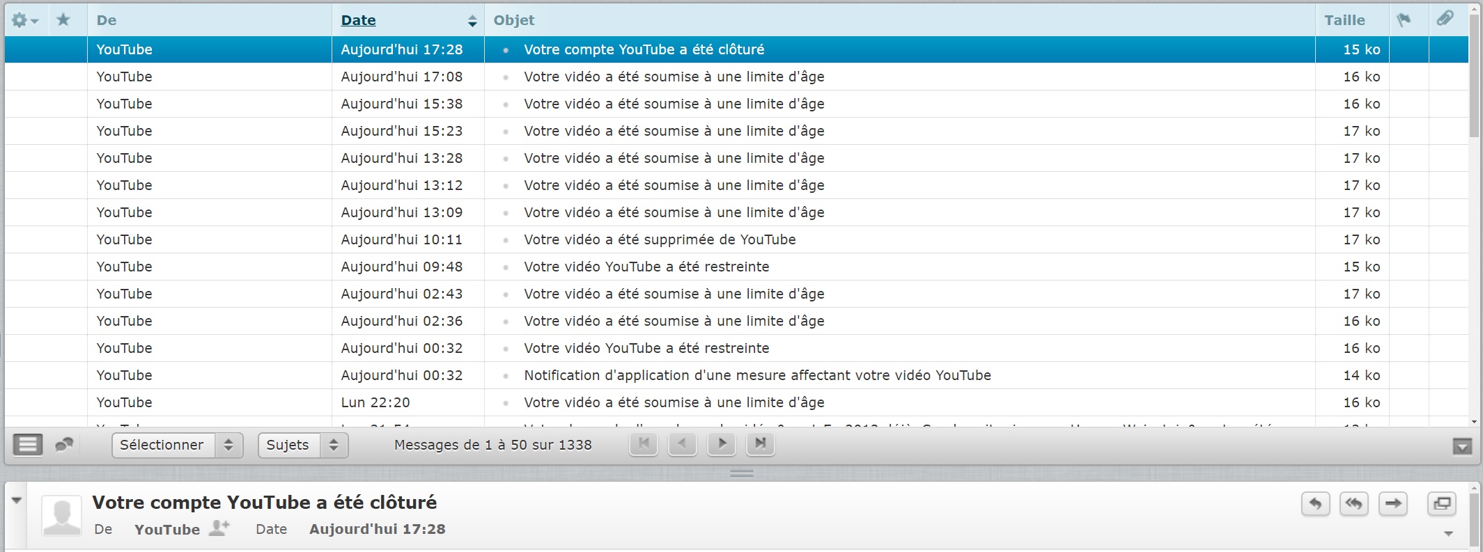
Task: Select the message from Aujourd'hui 13:09
Action: click(x=736, y=212)
